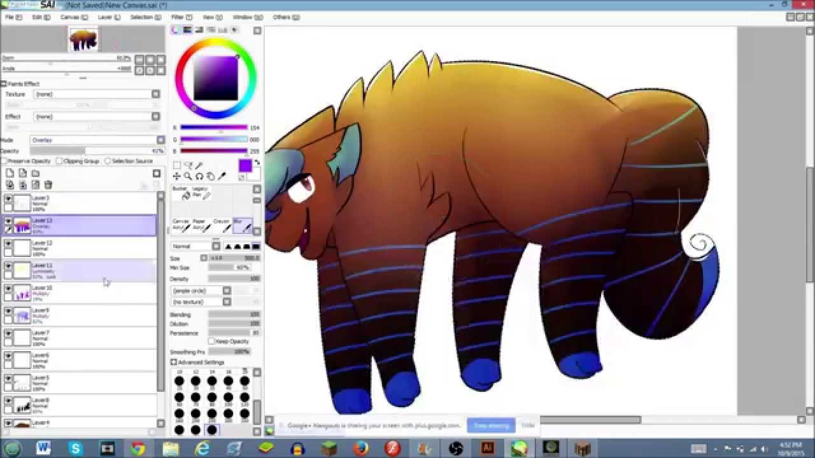Open the Effect dropdown
Viewport: 815px width, 458px height.
96,116
